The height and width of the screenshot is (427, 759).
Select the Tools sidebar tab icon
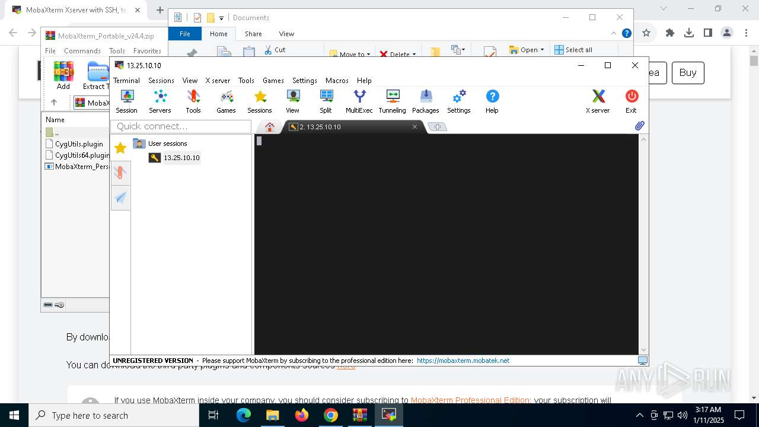[x=120, y=173]
